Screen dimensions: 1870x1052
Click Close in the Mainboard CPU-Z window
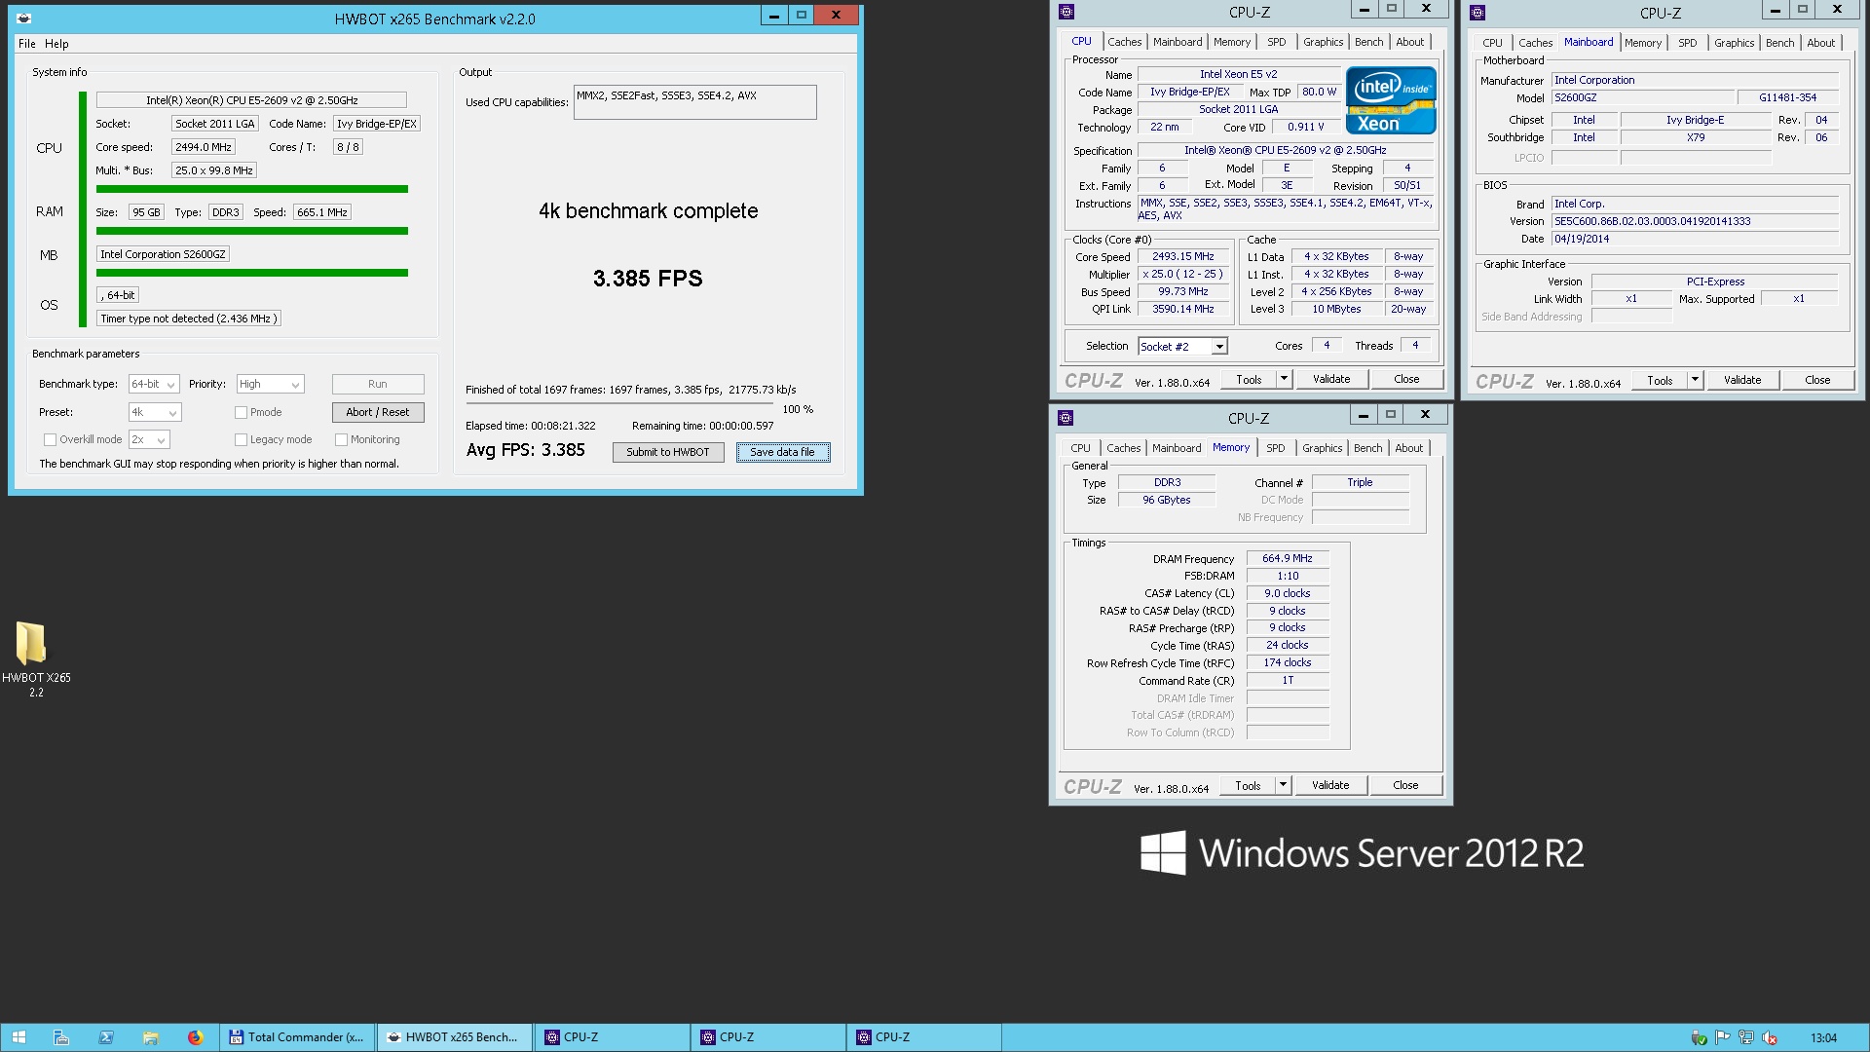(1817, 380)
